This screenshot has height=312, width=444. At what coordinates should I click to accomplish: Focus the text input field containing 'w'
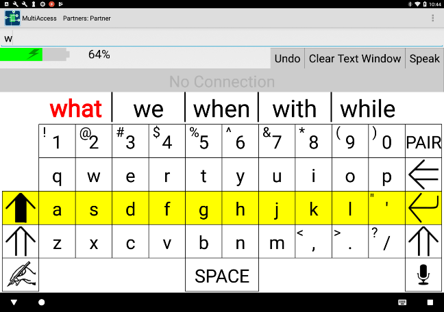(219, 38)
